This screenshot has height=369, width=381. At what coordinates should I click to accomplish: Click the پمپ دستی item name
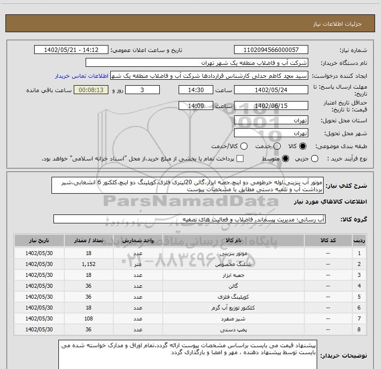pos(233,329)
